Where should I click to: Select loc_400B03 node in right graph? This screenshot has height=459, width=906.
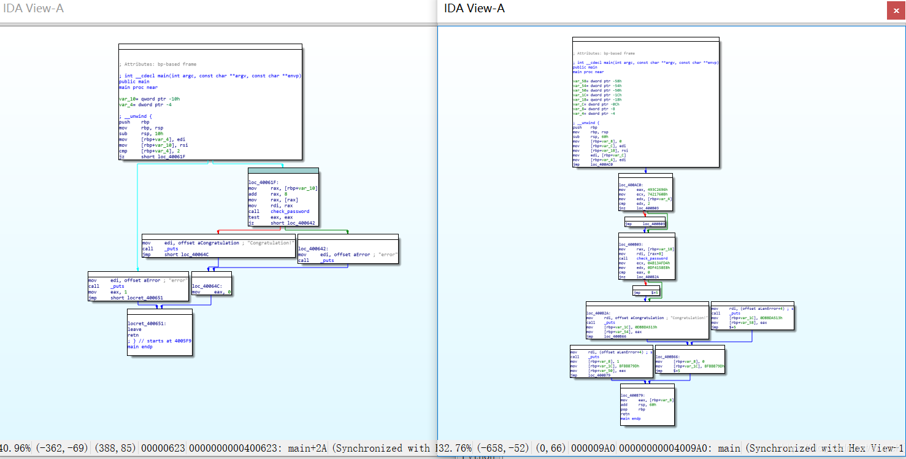click(647, 256)
